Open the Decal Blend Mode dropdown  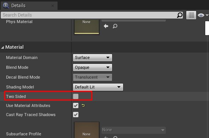(x=92, y=77)
